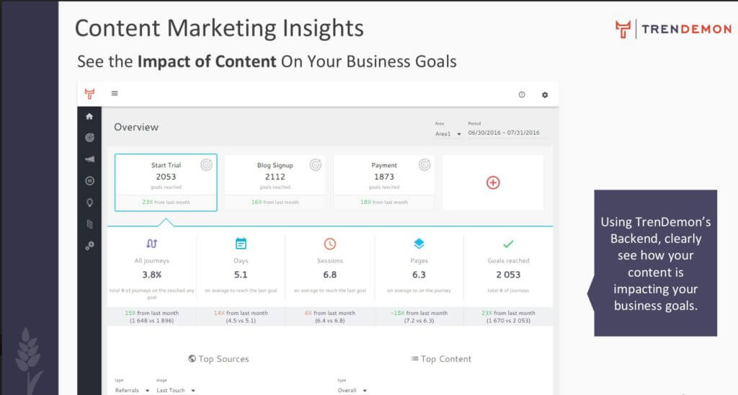Click the settings gear icon in top bar
Image resolution: width=738 pixels, height=395 pixels.
[545, 94]
